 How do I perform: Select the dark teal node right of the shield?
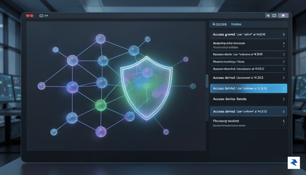(193, 86)
